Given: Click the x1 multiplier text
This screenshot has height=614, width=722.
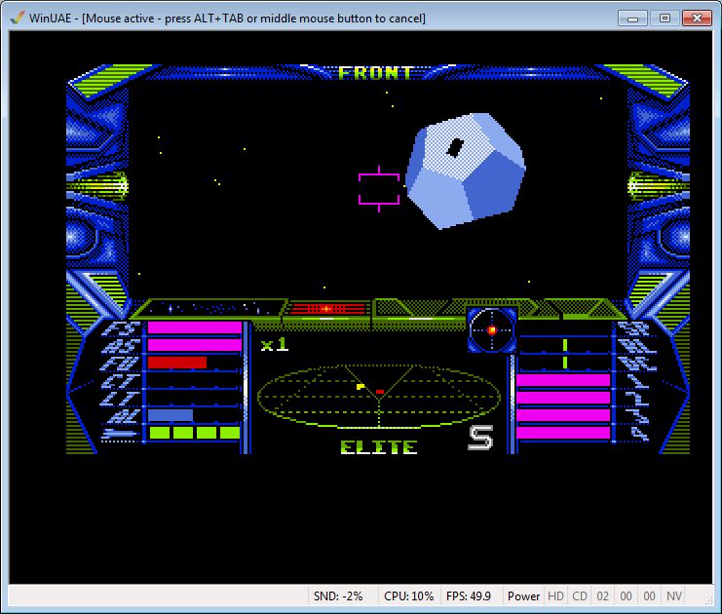Looking at the screenshot, I should 275,345.
